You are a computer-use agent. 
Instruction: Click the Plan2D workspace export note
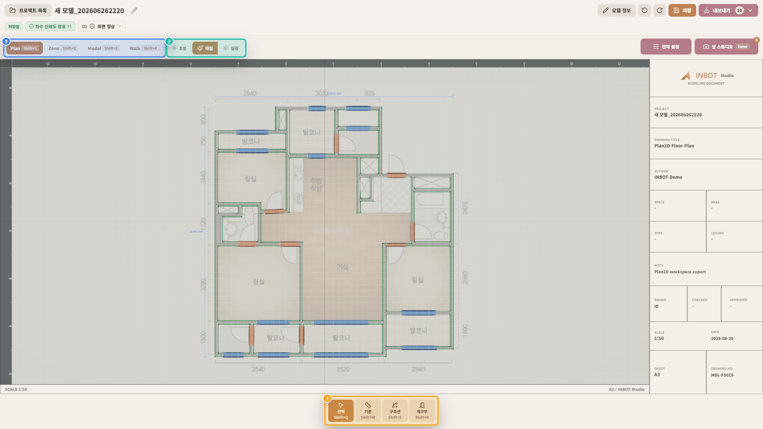point(680,272)
